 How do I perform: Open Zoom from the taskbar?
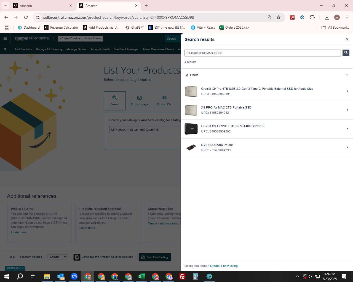(74, 276)
